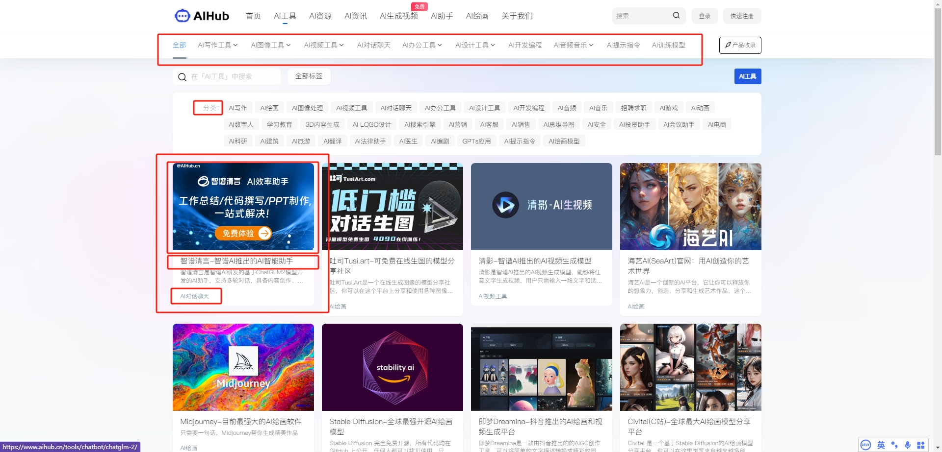Image resolution: width=942 pixels, height=452 pixels.
Task: Open 关于我们 in top navigation
Action: pyautogui.click(x=517, y=16)
